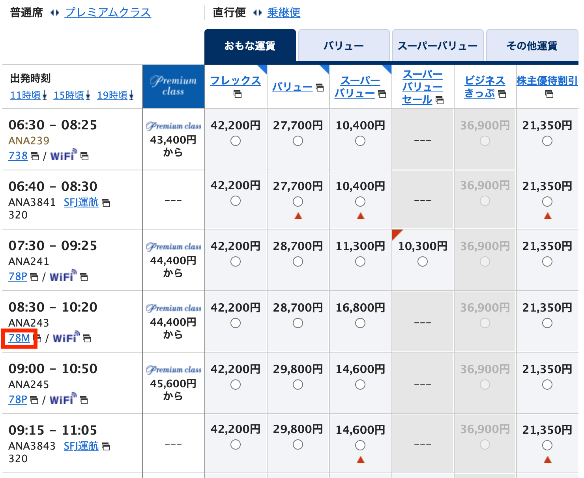Open ビジネスきっぷ fare details link
Viewport: 584px width, 478px height.
[x=485, y=87]
